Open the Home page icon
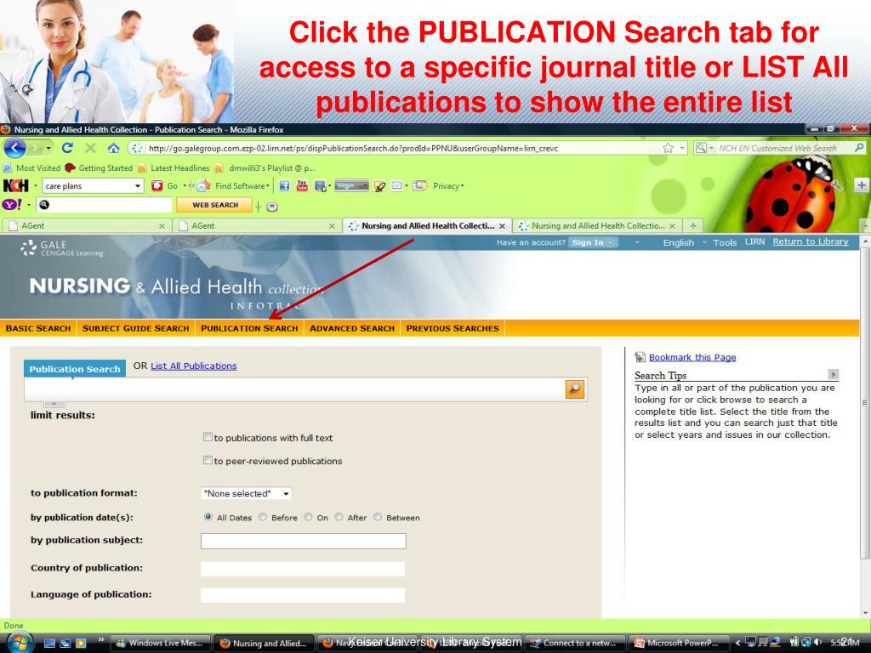 point(114,148)
